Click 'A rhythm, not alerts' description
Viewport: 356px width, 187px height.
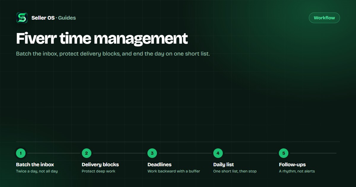point(297,171)
